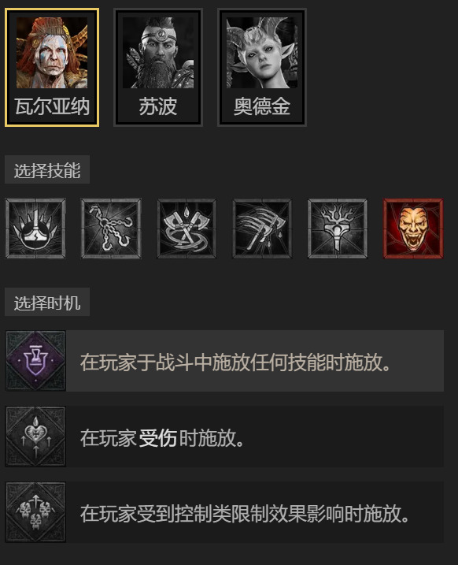Select the spiked ground slam skill icon

click(x=35, y=228)
